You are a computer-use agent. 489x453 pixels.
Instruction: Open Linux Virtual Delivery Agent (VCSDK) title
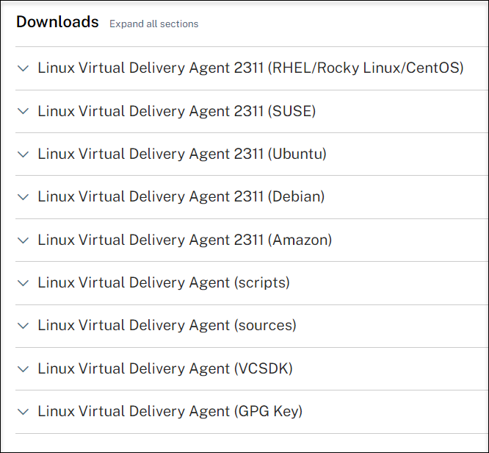[165, 368]
